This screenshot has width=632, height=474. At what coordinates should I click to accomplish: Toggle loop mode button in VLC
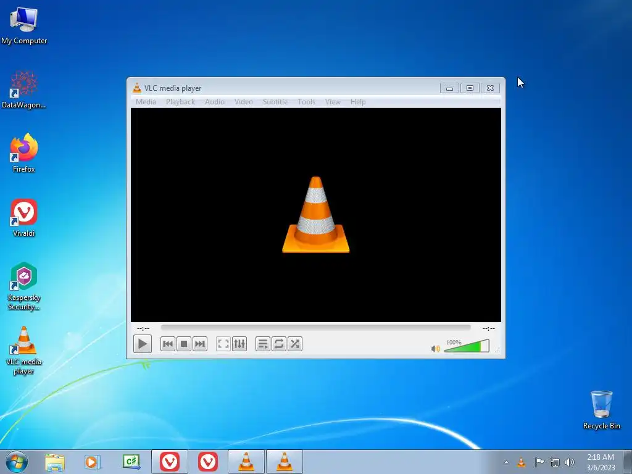tap(279, 344)
